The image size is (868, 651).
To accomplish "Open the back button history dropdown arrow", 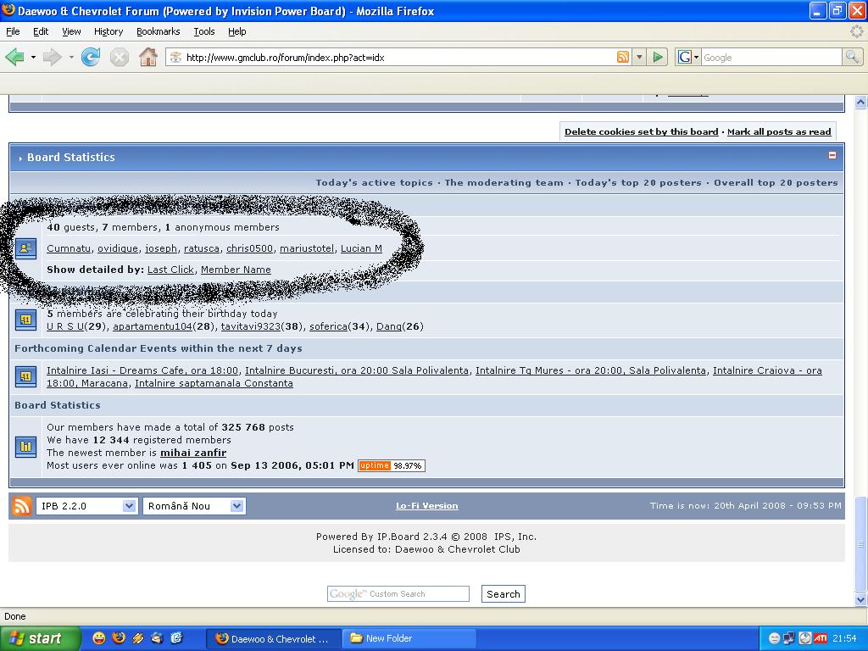I will point(33,57).
